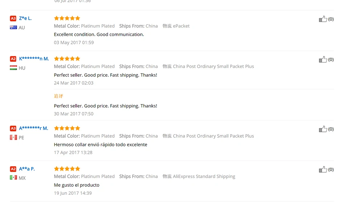Click the five-star rating of Z*e L.
Viewport: 345px width, 206px height.
(67, 18)
